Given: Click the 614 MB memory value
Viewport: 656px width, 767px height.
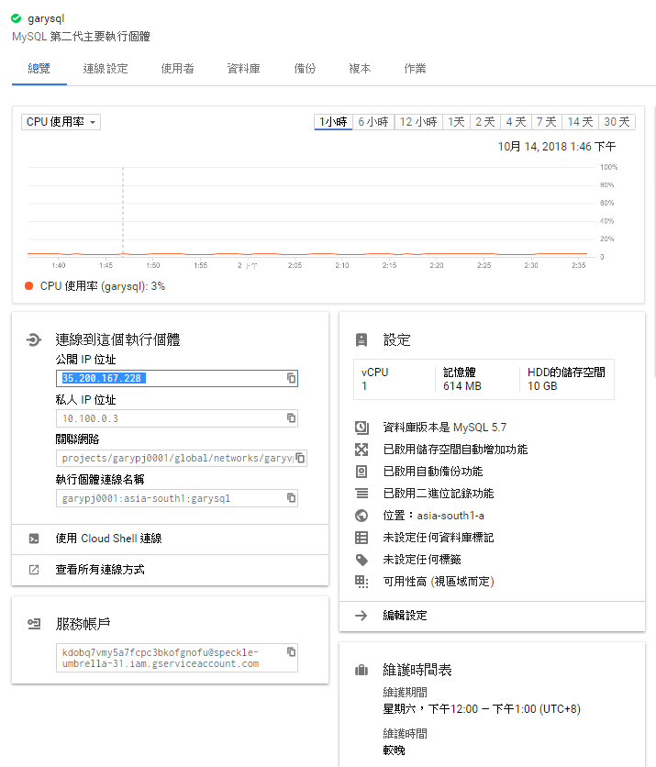Looking at the screenshot, I should pyautogui.click(x=462, y=386).
